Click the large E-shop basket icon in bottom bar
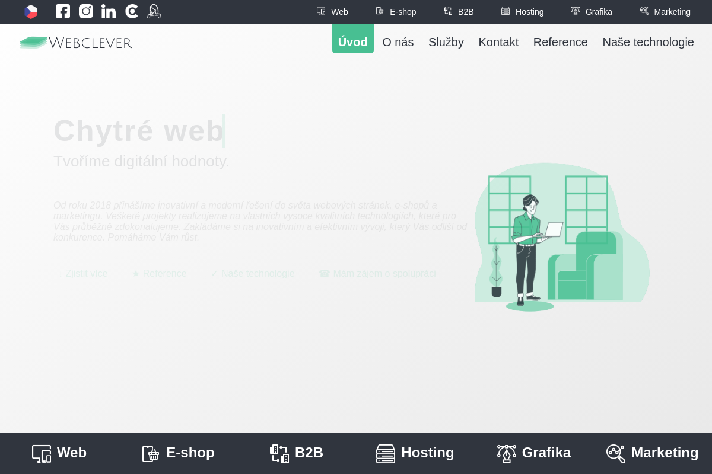This screenshot has height=474, width=712. pyautogui.click(x=151, y=453)
